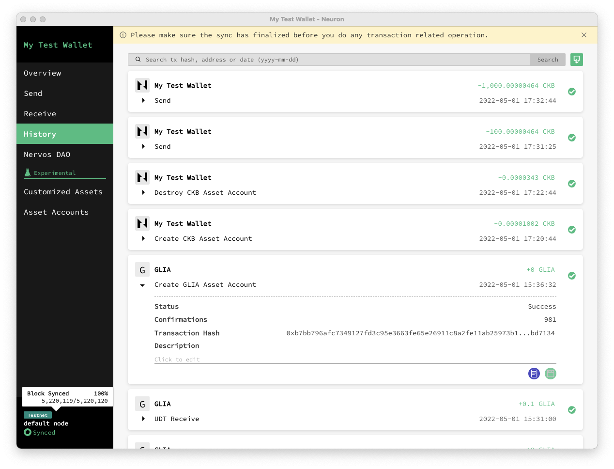Image resolution: width=614 pixels, height=469 pixels.
Task: Click Create GLIA Asset Account label
Action: click(205, 284)
